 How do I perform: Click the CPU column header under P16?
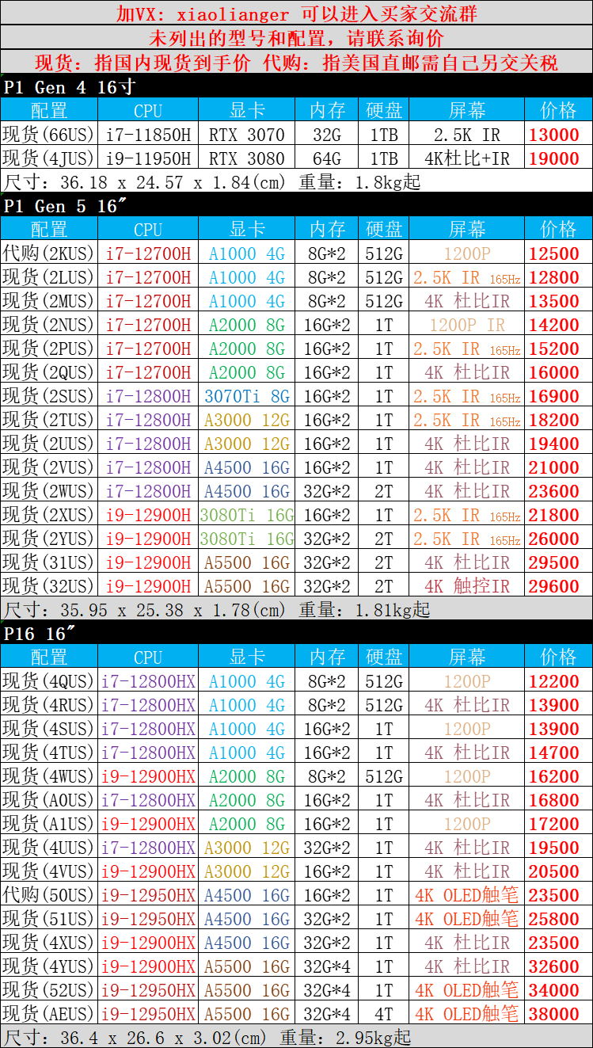coord(148,657)
